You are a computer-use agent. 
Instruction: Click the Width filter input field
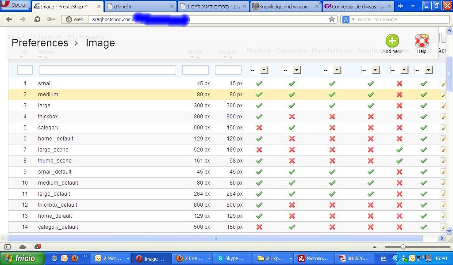coord(195,70)
